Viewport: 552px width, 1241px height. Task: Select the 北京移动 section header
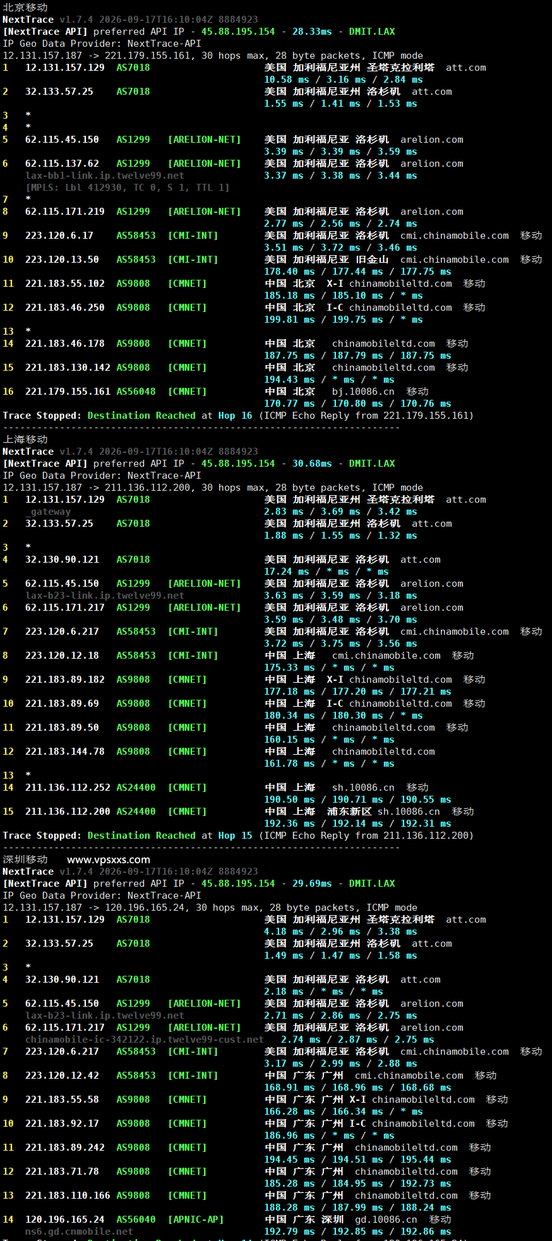click(x=25, y=7)
